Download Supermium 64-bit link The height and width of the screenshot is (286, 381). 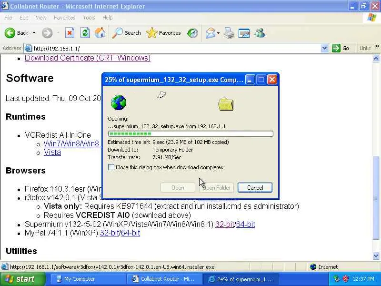point(246,224)
